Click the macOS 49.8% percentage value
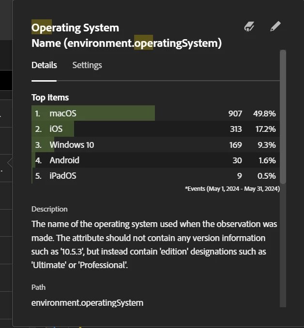304x328 pixels. click(264, 114)
